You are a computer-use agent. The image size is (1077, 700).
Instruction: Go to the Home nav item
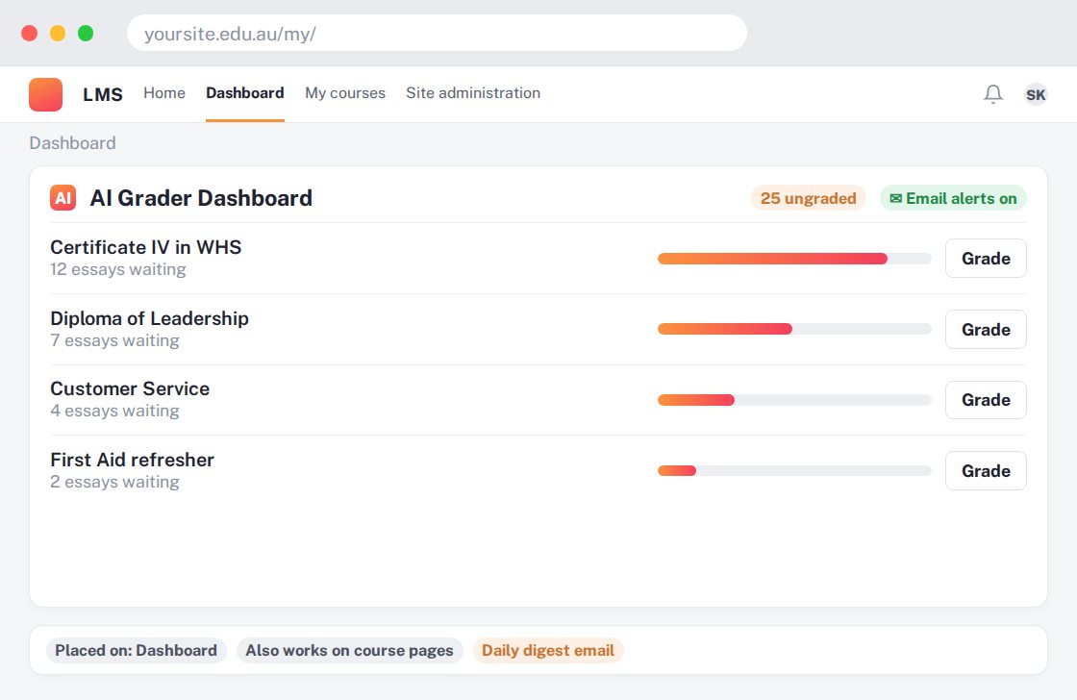[164, 92]
